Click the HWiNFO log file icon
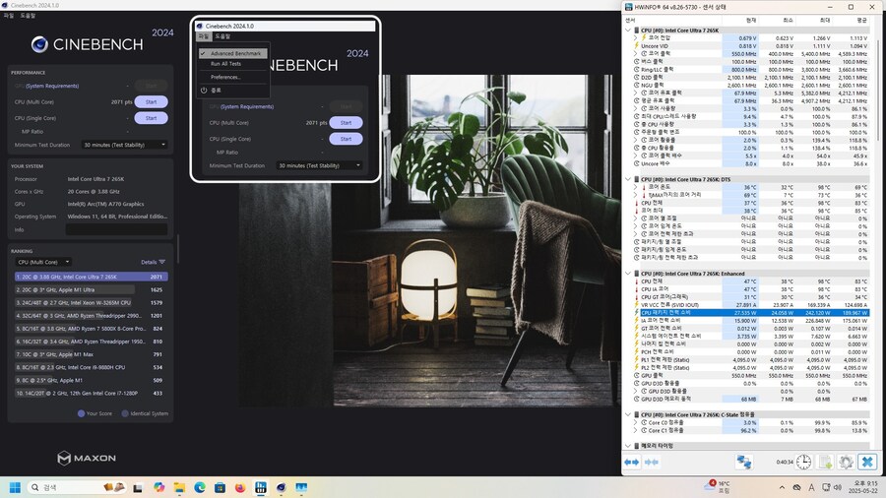The image size is (886, 498). [825, 462]
